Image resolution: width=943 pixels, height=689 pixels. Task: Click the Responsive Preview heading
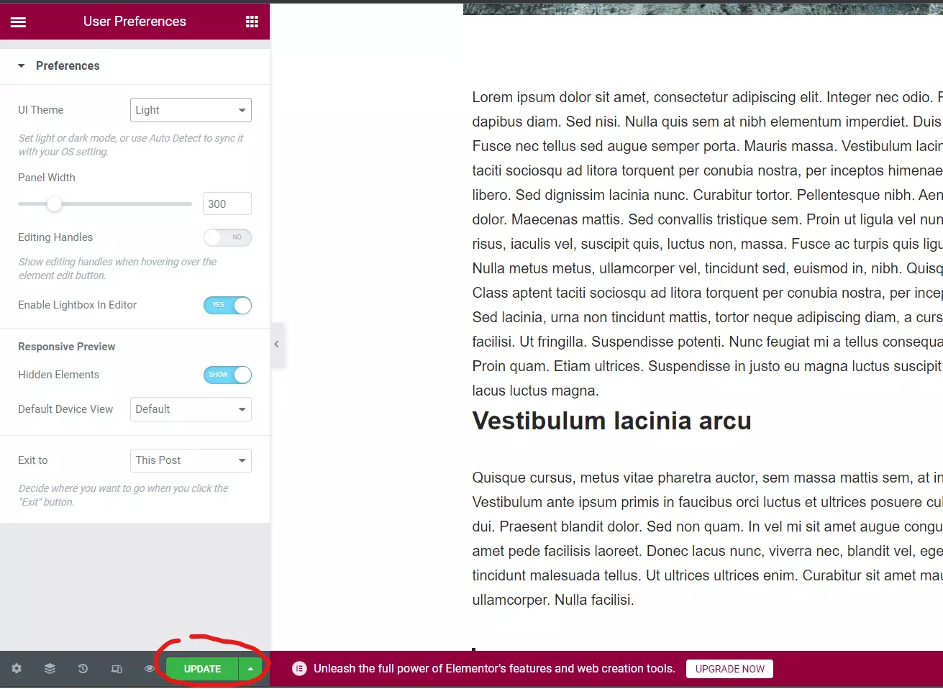(66, 347)
